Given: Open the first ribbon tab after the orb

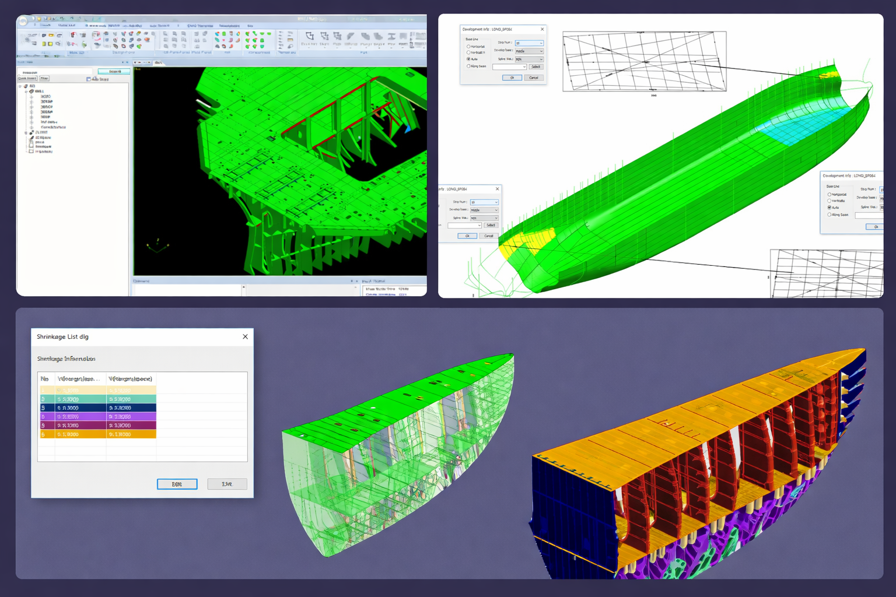Looking at the screenshot, I should pyautogui.click(x=45, y=26).
